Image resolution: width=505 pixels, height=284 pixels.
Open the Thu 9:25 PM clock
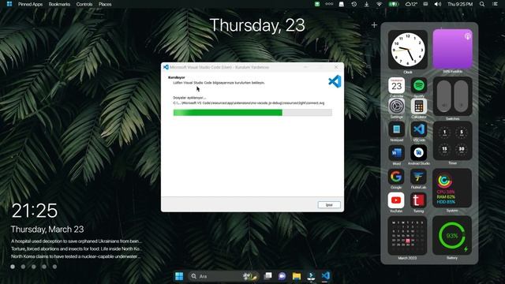coord(460,4)
